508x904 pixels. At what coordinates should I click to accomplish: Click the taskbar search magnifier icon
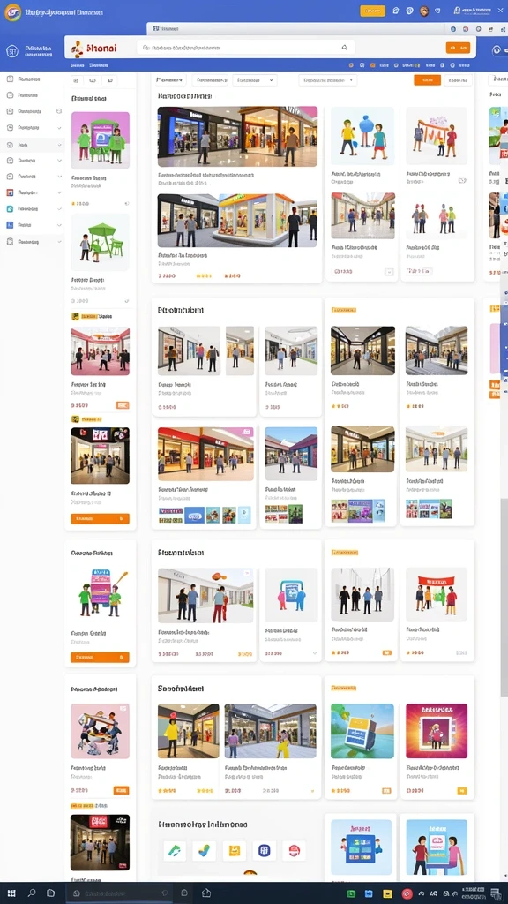[x=32, y=893]
